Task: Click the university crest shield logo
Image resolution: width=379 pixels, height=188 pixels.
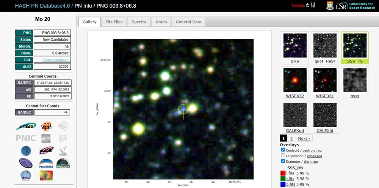Action: 330,6
